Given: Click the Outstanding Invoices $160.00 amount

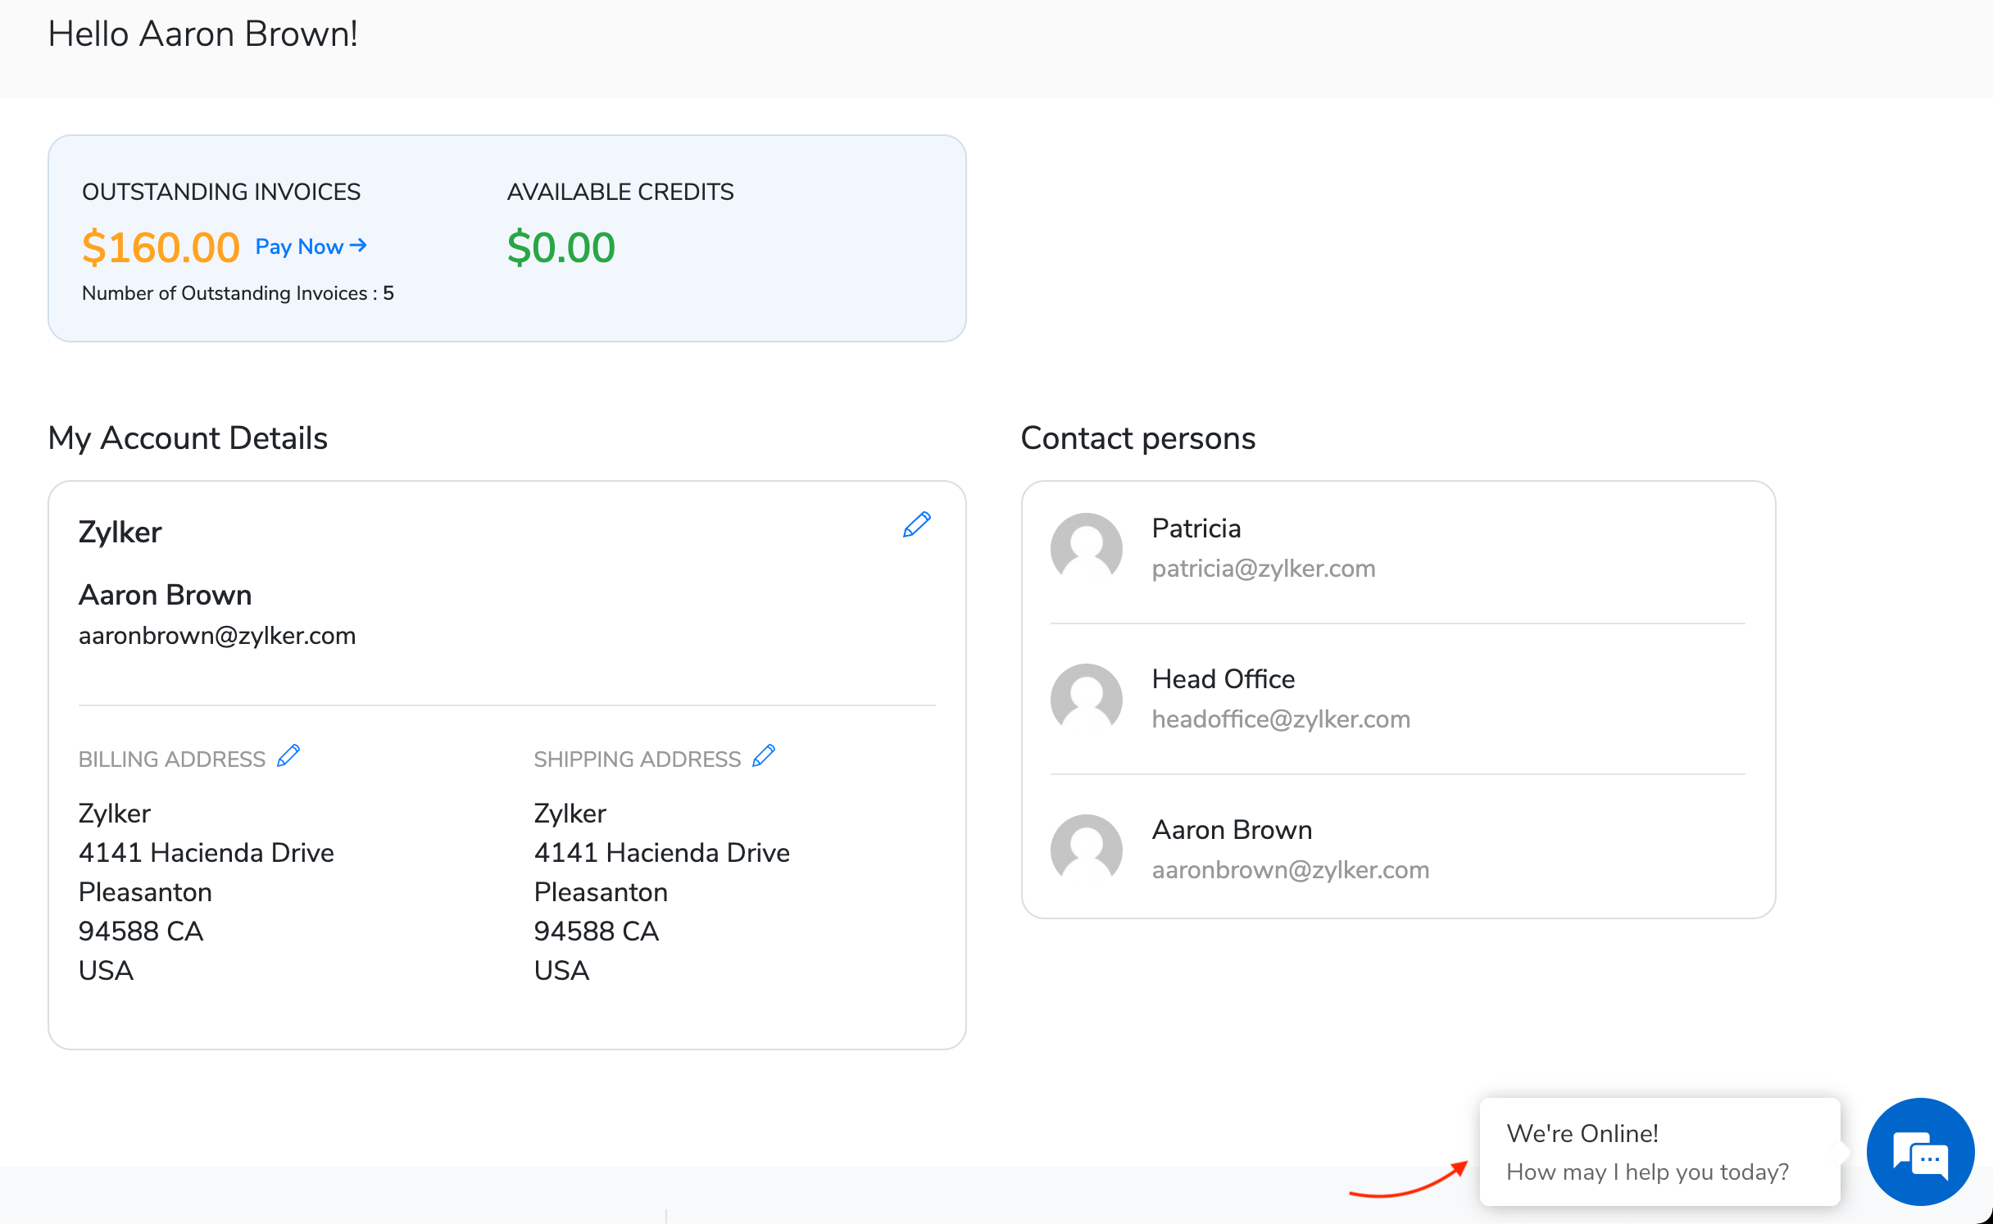Looking at the screenshot, I should 161,246.
